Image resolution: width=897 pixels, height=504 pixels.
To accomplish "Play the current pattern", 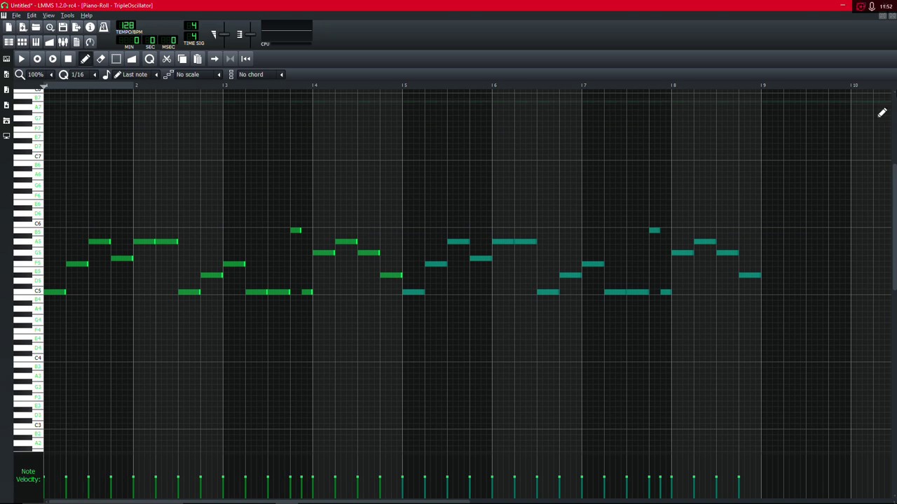I will (22, 59).
